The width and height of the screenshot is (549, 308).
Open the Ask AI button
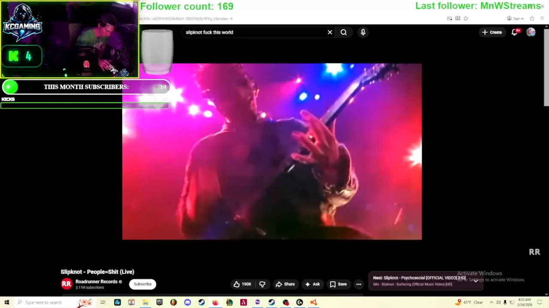point(312,284)
